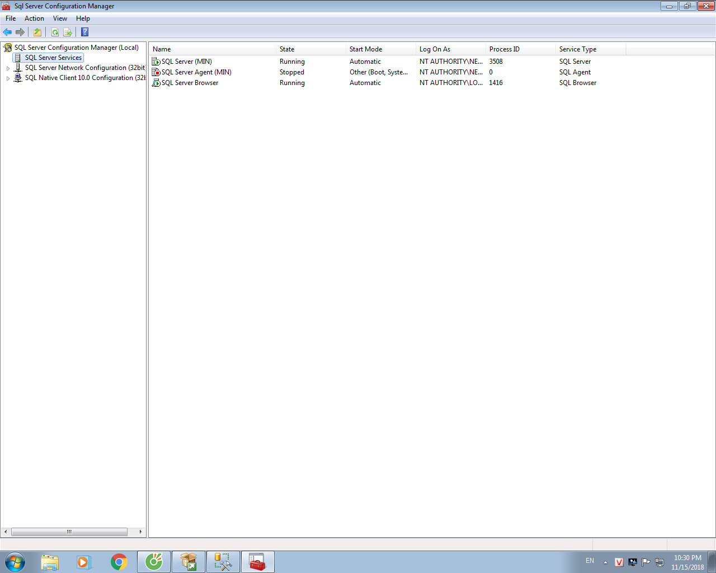This screenshot has height=573, width=716.
Task: Click the SQL Agent service type cell
Action: click(x=575, y=72)
